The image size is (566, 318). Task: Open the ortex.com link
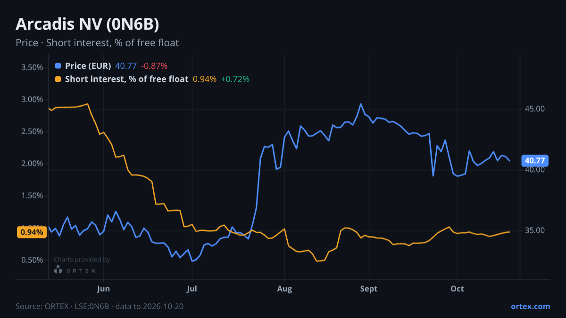(x=530, y=306)
